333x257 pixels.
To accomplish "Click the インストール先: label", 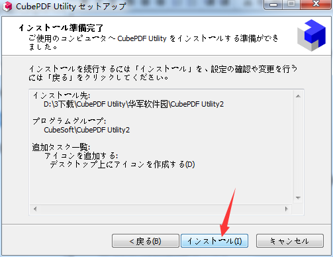I will click(x=62, y=95).
